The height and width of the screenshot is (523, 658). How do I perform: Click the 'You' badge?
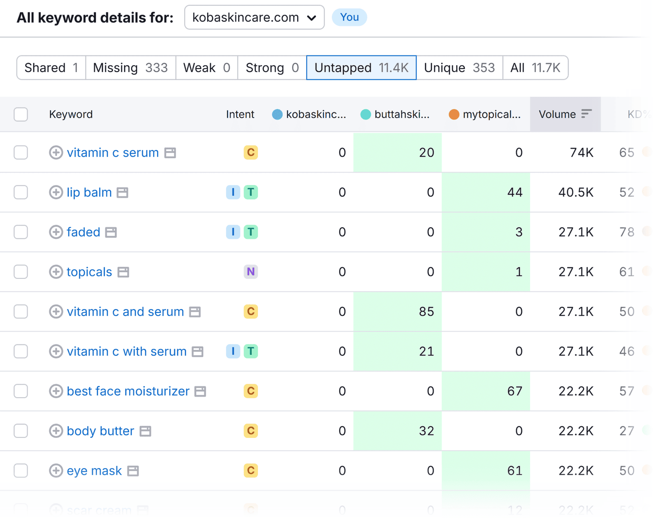pos(350,17)
